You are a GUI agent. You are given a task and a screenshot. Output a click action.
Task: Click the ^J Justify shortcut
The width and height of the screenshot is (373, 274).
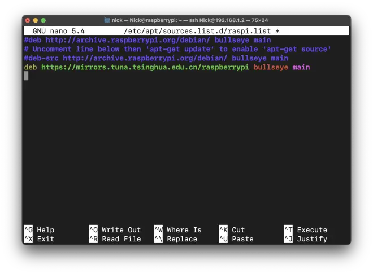pos(306,238)
